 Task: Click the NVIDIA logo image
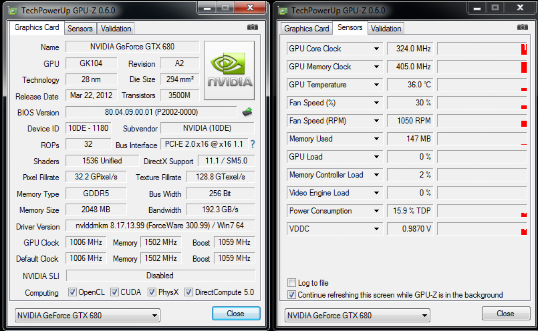coord(229,70)
